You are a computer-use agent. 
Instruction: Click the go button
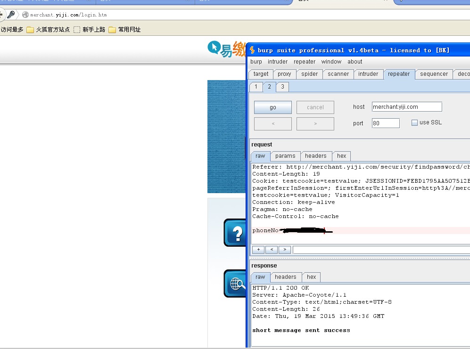pos(273,107)
